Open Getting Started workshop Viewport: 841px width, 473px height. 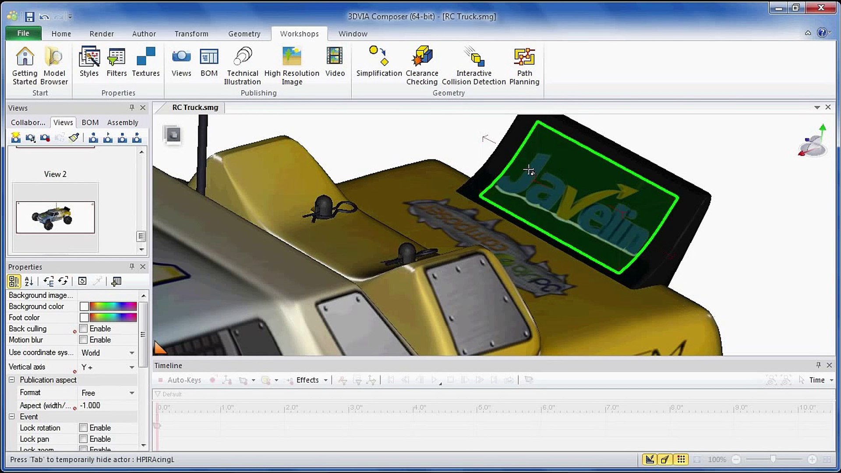(25, 66)
